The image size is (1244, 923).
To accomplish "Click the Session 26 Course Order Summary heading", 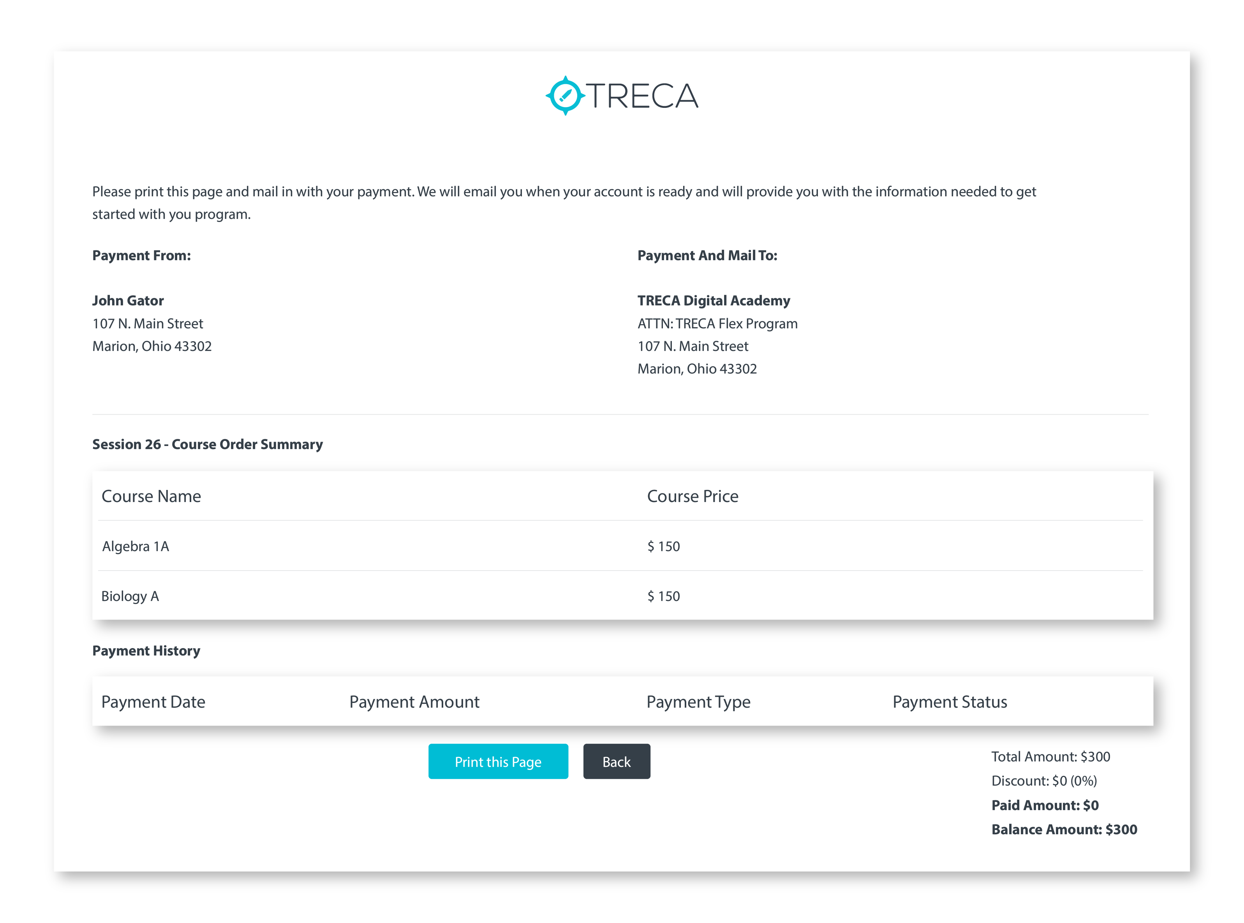I will click(207, 444).
